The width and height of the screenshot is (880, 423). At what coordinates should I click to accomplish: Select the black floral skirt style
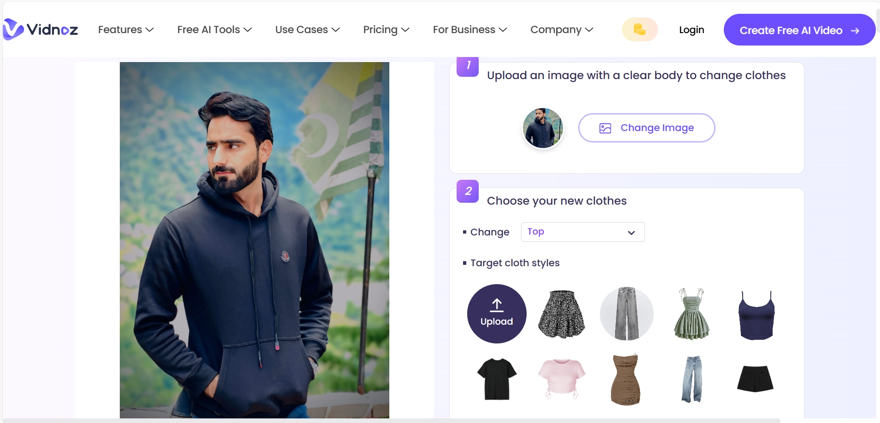point(562,314)
